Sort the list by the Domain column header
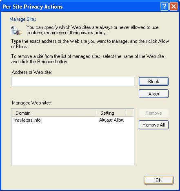The height and width of the screenshot is (191, 180). coord(54,113)
